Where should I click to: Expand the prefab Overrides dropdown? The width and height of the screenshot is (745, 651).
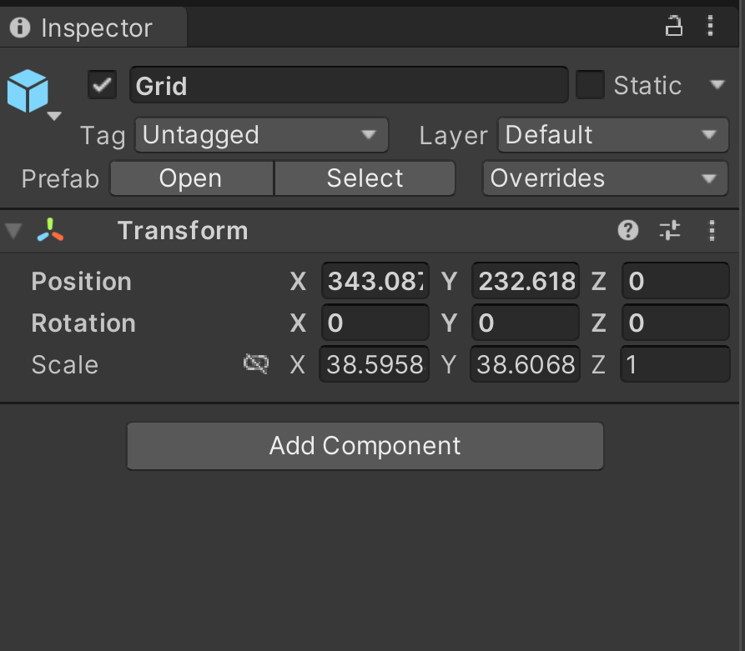coord(605,178)
